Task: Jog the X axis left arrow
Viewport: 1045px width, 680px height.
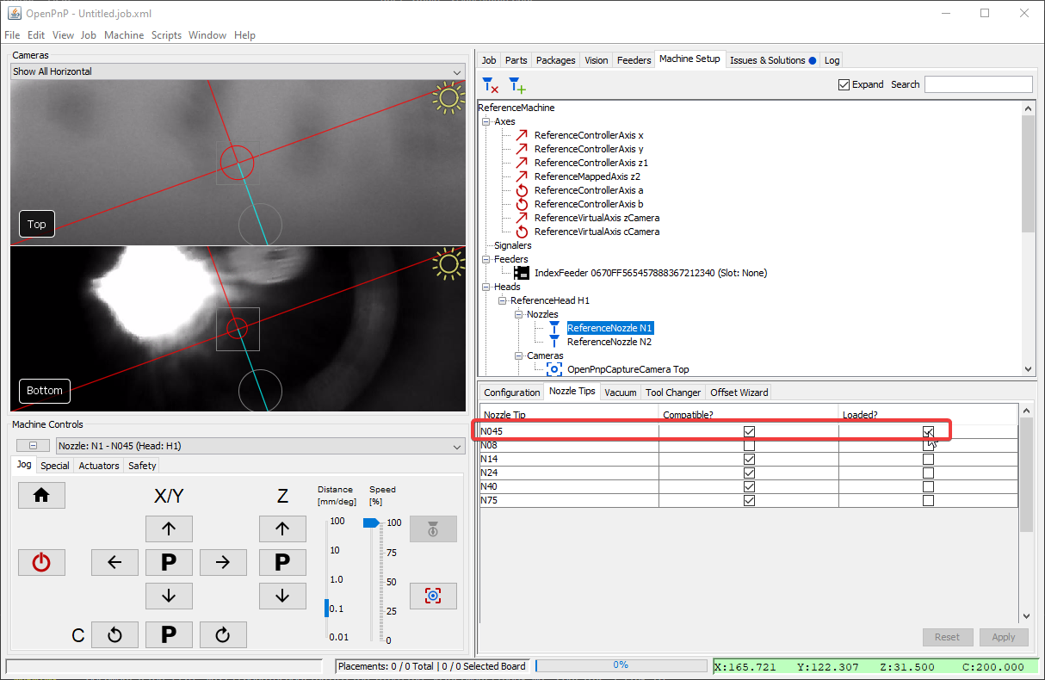Action: [x=114, y=562]
